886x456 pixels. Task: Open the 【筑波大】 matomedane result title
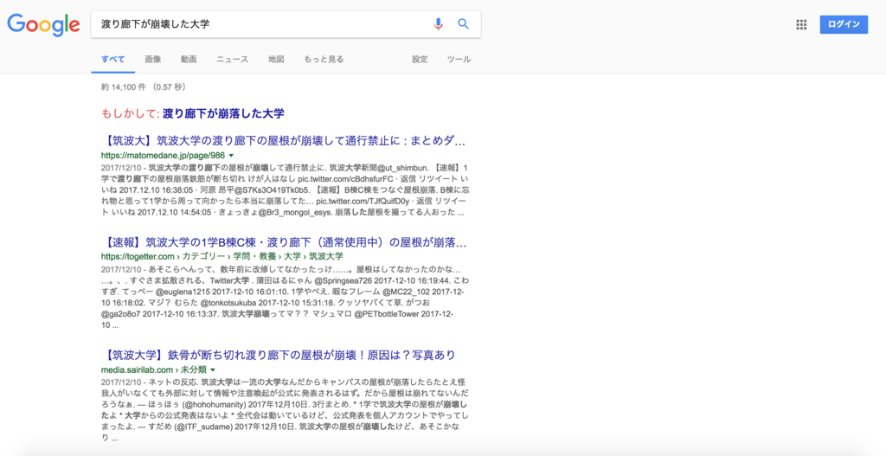(284, 141)
